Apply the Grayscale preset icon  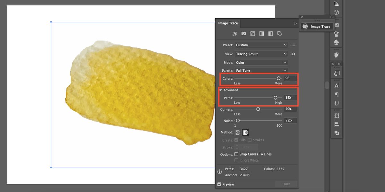(x=261, y=34)
